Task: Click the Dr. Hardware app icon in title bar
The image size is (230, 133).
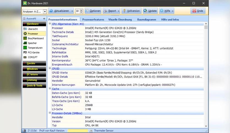Action: pyautogui.click(x=25, y=3)
